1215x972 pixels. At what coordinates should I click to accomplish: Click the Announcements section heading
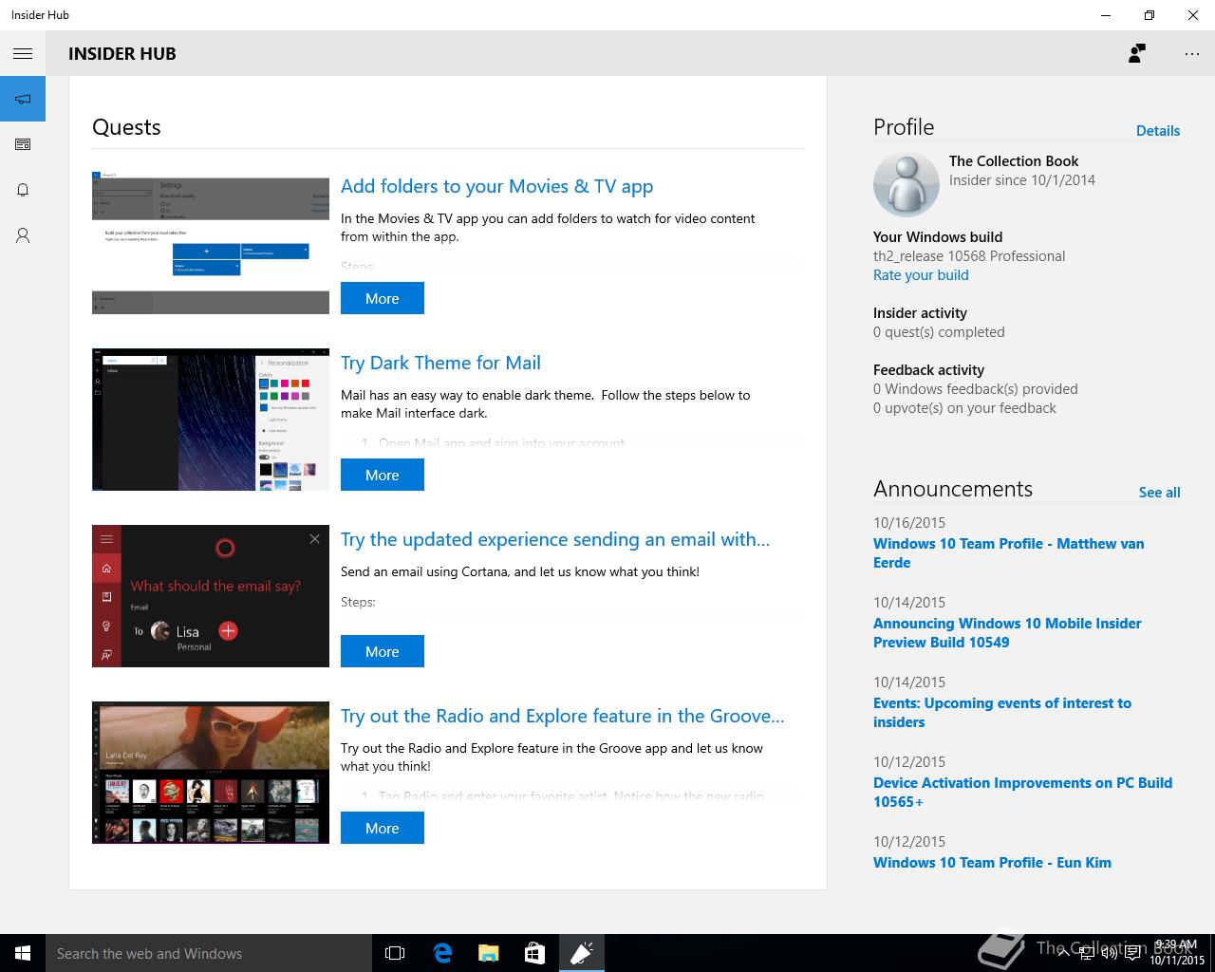953,489
